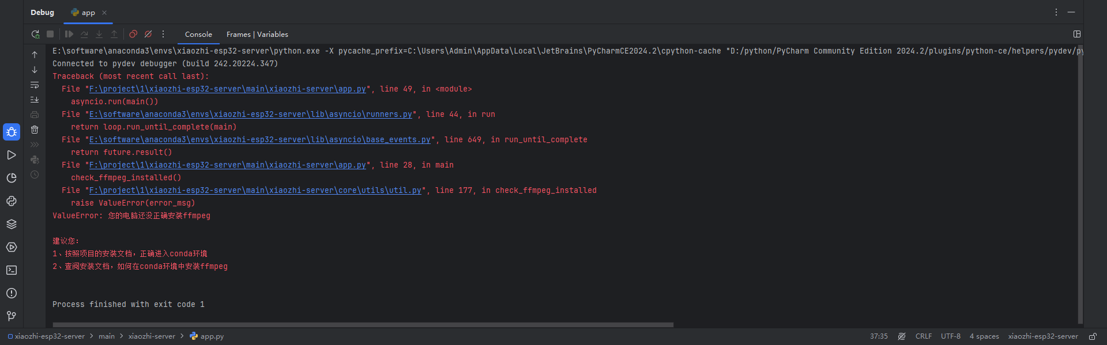The image size is (1107, 345).
Task: Clear all console output with trash icon
Action: [35, 130]
